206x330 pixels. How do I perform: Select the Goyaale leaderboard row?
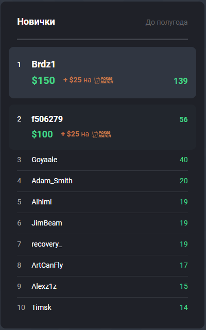102,160
